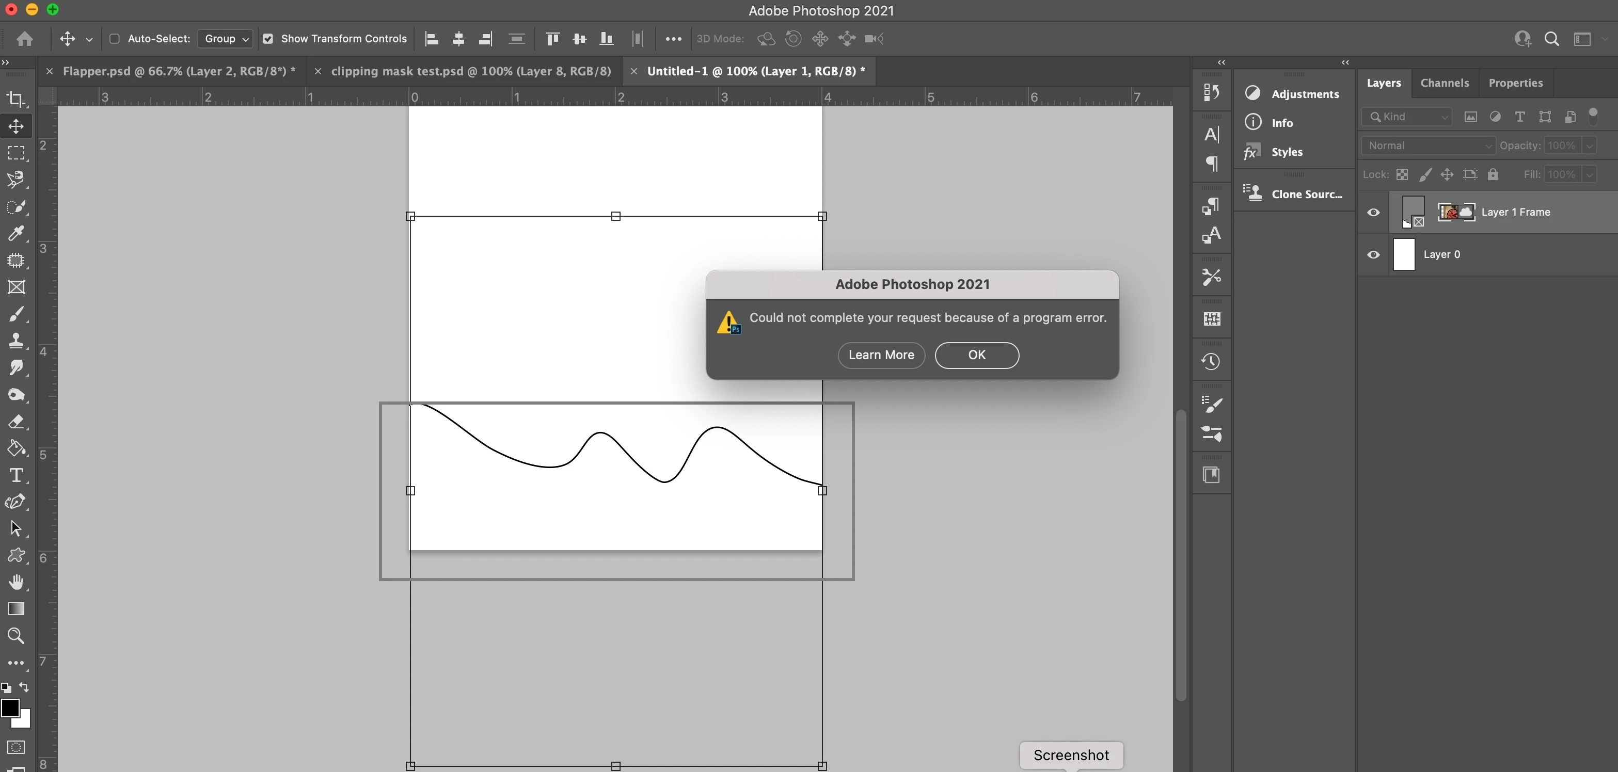Open the History panel icon
This screenshot has width=1618, height=772.
pos(1210,362)
